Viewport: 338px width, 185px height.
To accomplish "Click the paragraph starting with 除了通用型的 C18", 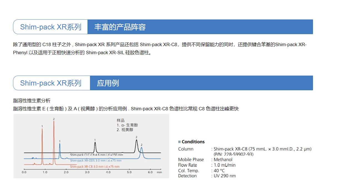I will coord(160,49).
